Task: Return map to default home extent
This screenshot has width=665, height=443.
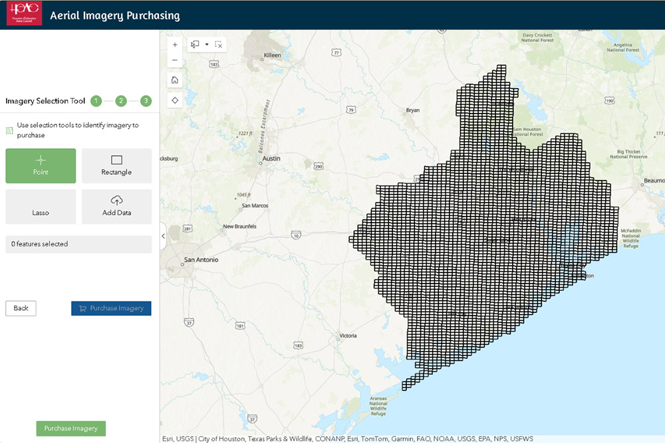Action: [175, 80]
